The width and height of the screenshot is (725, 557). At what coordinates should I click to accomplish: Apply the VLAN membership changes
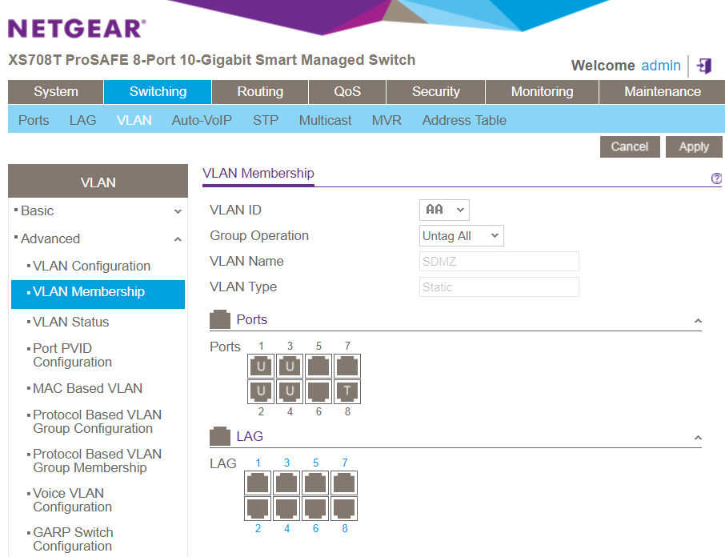click(x=694, y=146)
